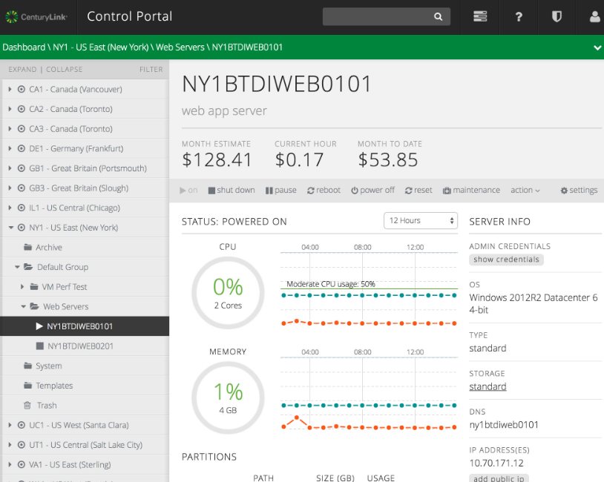Screen dimensions: 604x482
Task: Click NY1 - US East breadcrumb link
Action: point(100,47)
